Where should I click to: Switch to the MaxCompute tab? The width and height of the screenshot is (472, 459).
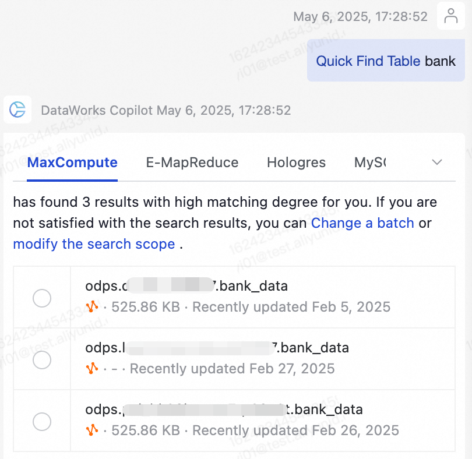pyautogui.click(x=72, y=163)
